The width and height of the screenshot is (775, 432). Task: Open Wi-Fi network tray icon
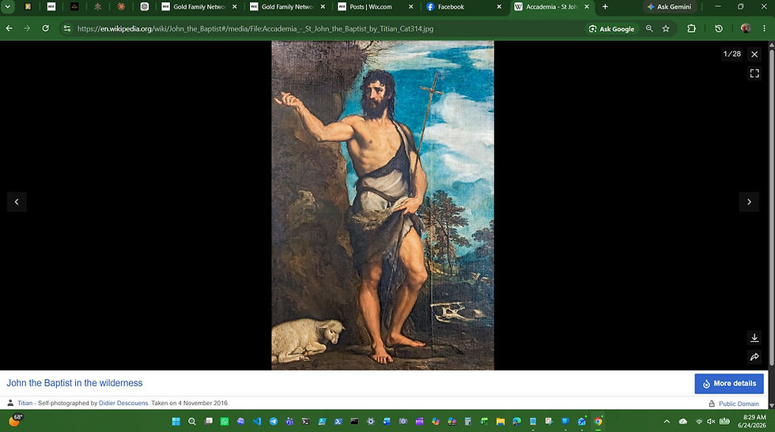(699, 422)
